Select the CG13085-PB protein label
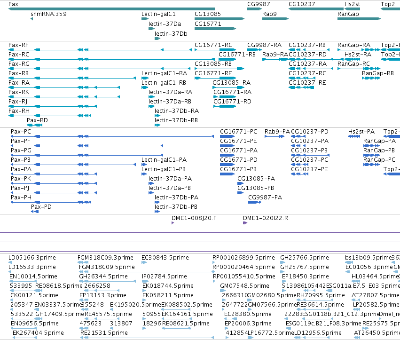This screenshot has height=340, width=400. click(x=256, y=188)
